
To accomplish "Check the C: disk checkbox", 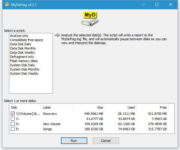I will (x=13, y=119).
